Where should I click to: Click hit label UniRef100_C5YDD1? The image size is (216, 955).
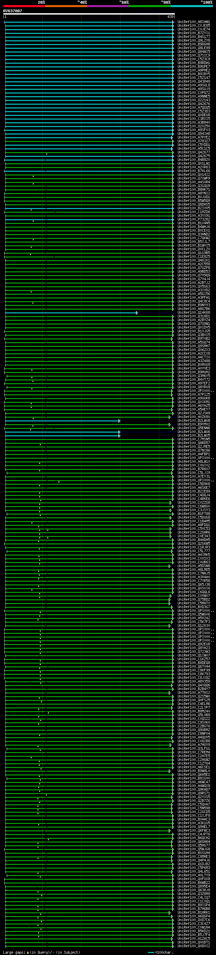click(193, 145)
